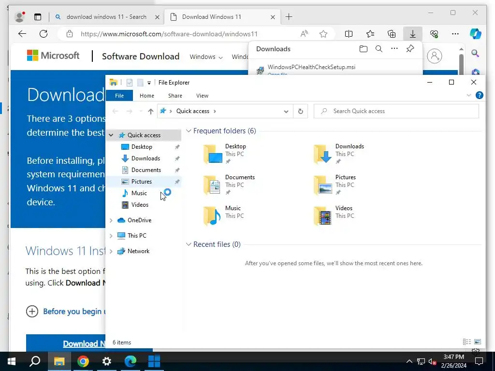Open Chrome from taskbar
Screen dimensions: 495x371
click(x=83, y=361)
